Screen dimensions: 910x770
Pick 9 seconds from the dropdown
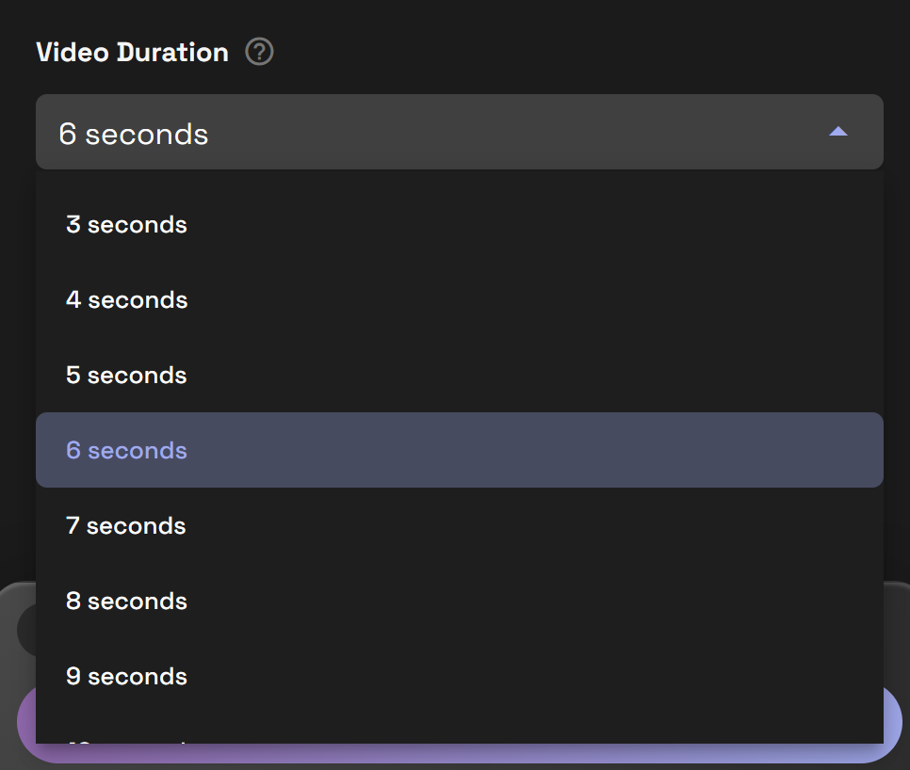tap(126, 676)
